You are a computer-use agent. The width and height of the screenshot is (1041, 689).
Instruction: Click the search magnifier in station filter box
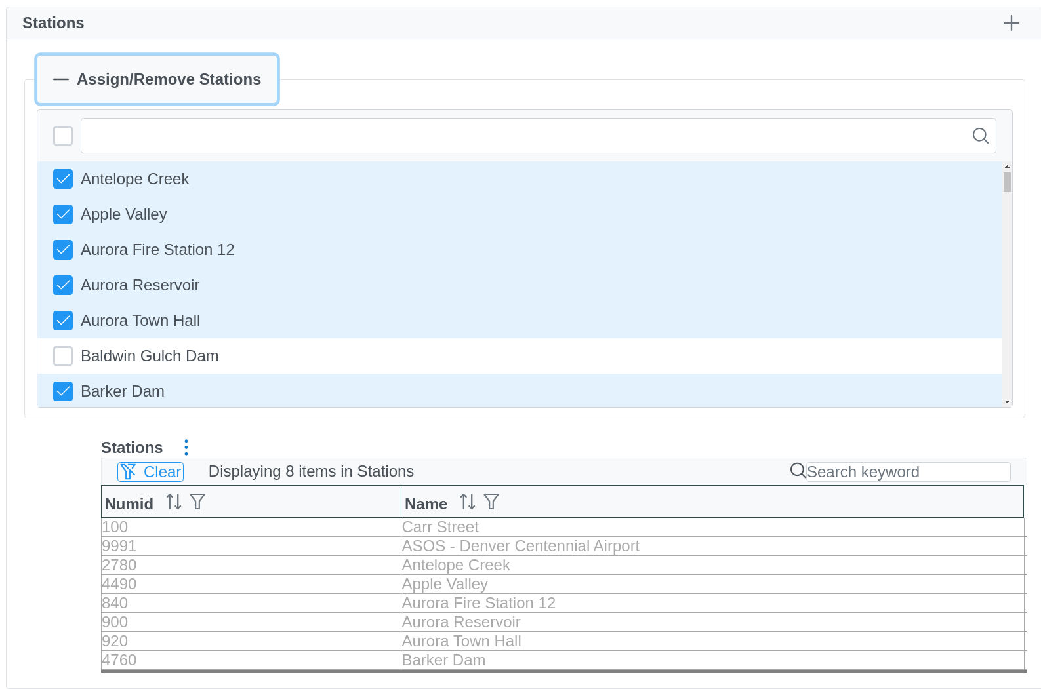(980, 136)
